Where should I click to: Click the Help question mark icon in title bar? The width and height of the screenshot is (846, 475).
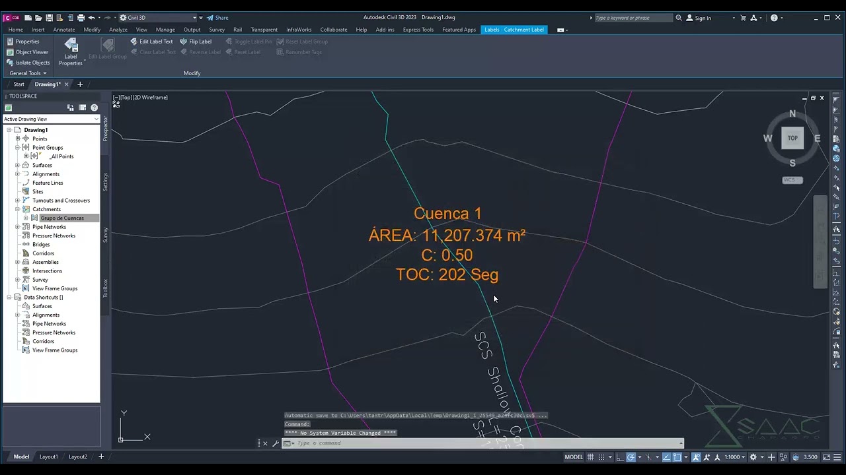click(774, 18)
